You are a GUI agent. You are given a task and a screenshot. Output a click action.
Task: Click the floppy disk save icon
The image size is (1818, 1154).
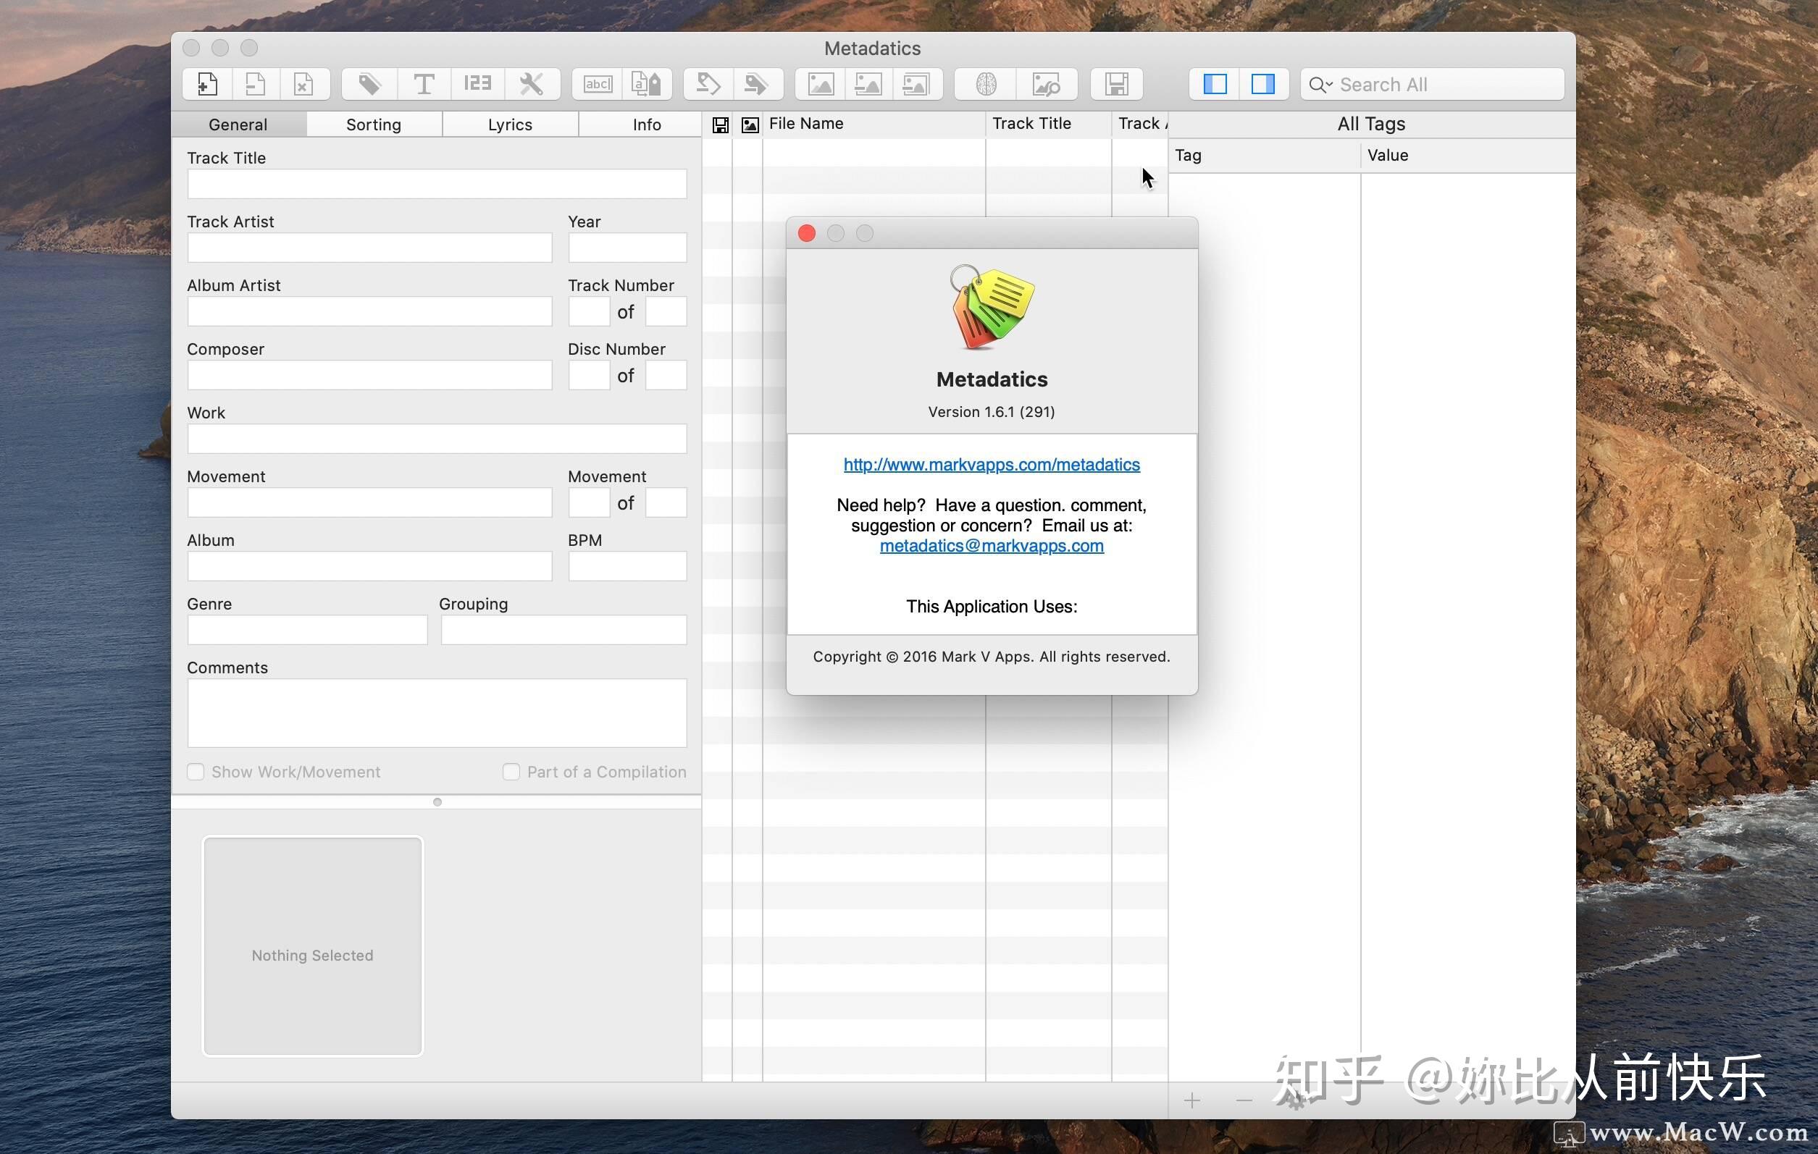pos(1116,84)
